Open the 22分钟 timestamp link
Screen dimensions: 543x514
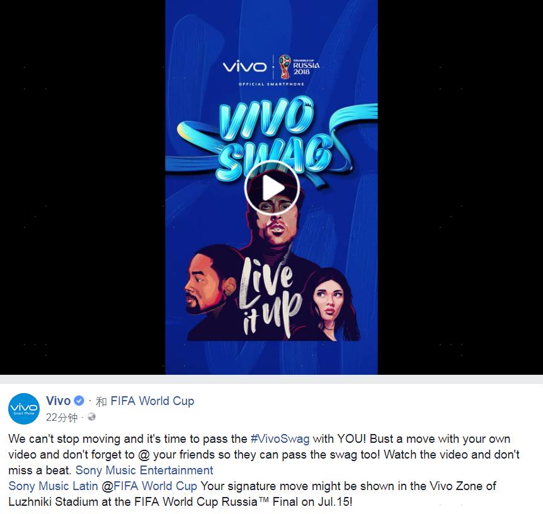pyautogui.click(x=62, y=417)
